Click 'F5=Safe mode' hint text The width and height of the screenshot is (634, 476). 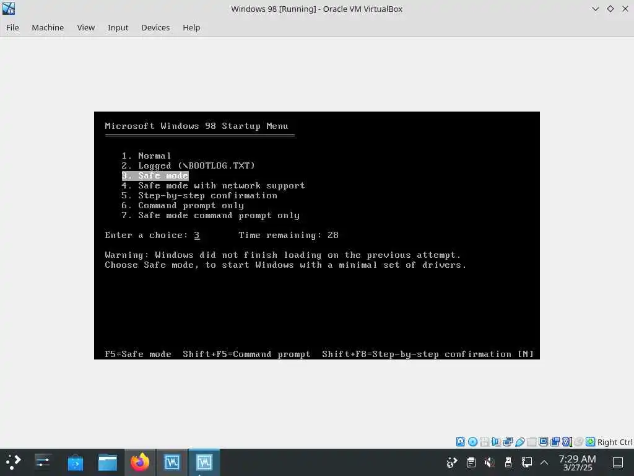click(x=138, y=354)
